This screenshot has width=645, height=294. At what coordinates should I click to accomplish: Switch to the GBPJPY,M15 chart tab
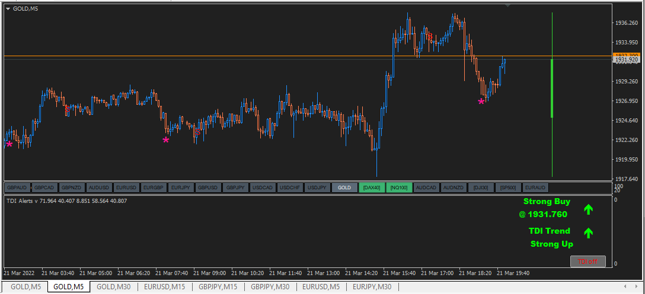pos(218,287)
